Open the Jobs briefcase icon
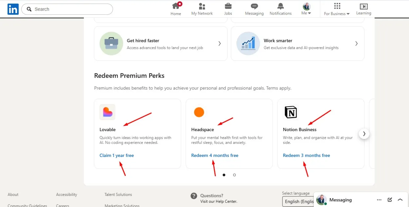Viewport: 409px width, 207px height. pos(228,6)
